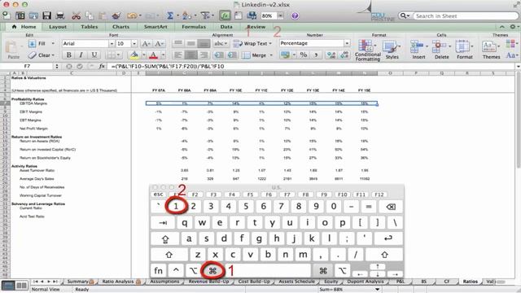Viewport: 521px width, 293px height.
Task: Click the formula bar text
Action: pos(168,66)
